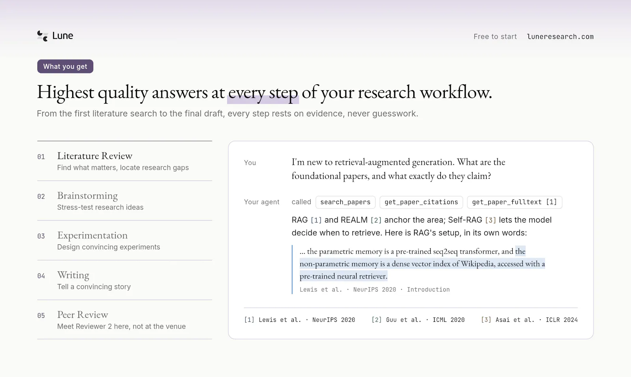The height and width of the screenshot is (377, 631).
Task: Click inline citation [3] after Self-RAG
Action: 490,220
